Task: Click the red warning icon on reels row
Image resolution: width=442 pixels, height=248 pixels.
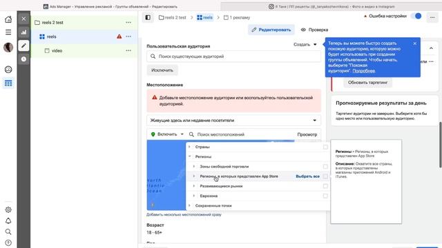Action: coord(119,37)
